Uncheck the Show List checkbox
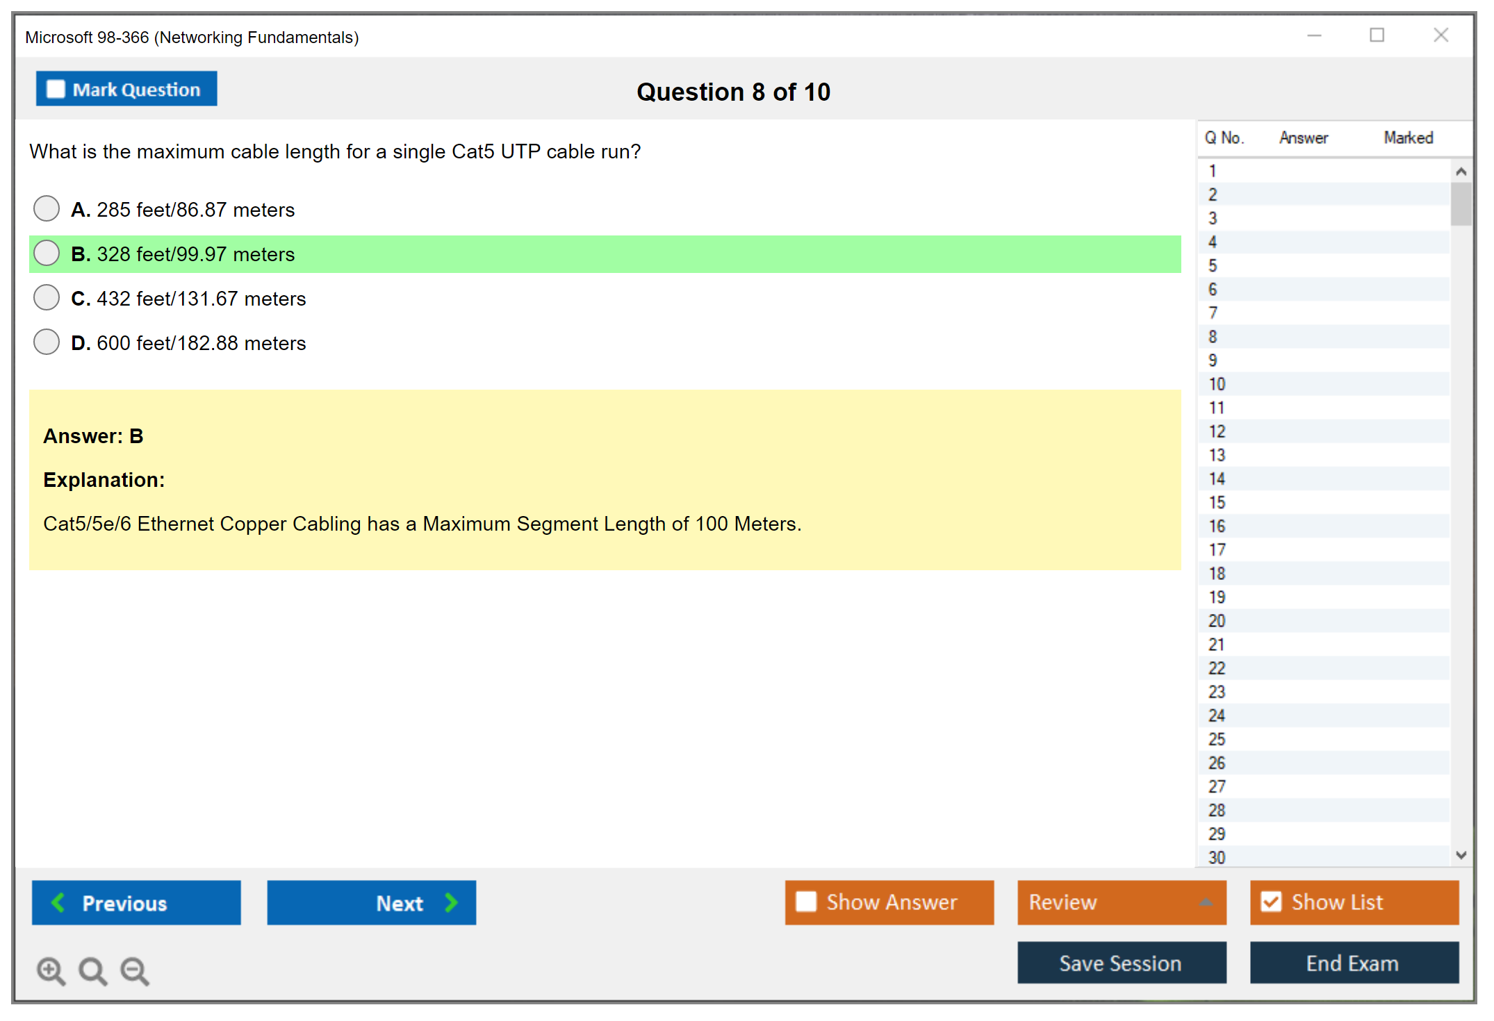The image size is (1494, 1021). coord(1271,902)
